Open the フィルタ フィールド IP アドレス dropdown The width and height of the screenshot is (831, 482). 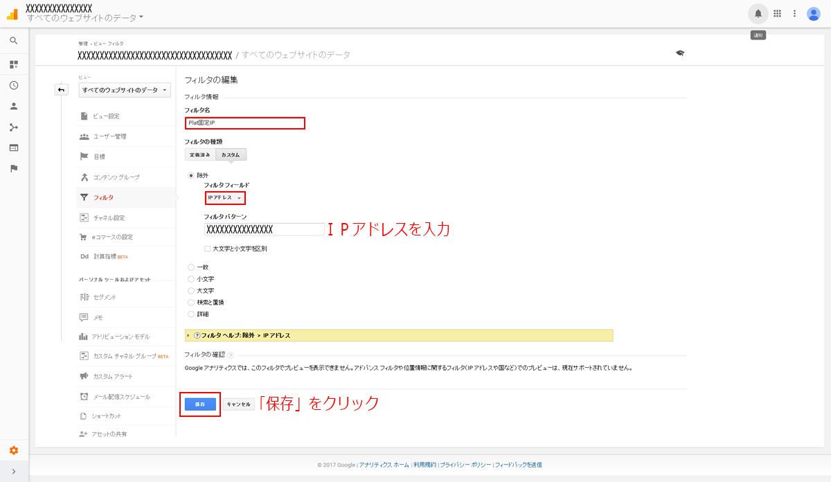coord(225,198)
